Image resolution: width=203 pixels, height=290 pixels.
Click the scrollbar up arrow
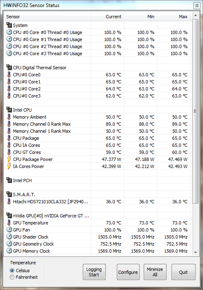(196, 15)
